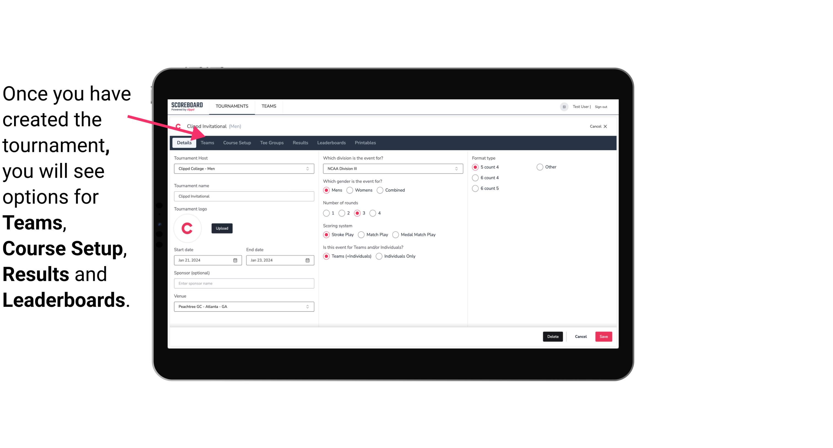Select the Womens gender radio button
833x448 pixels.
tap(350, 190)
